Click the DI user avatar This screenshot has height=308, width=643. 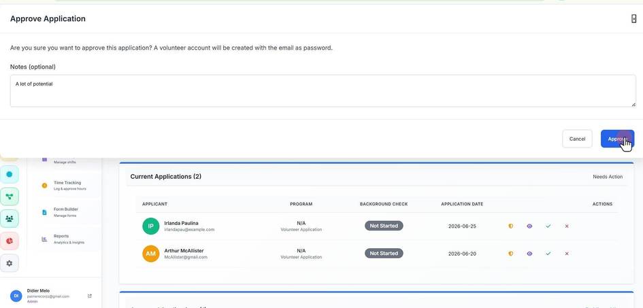coord(16,296)
